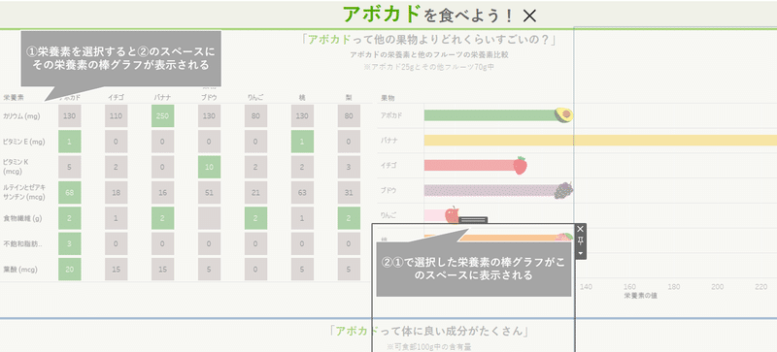Select the カリウム cell 250 under バナナ
This screenshot has height=352, width=777.
click(x=162, y=115)
